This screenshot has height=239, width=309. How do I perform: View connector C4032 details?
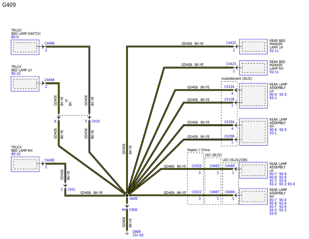coord(197,192)
